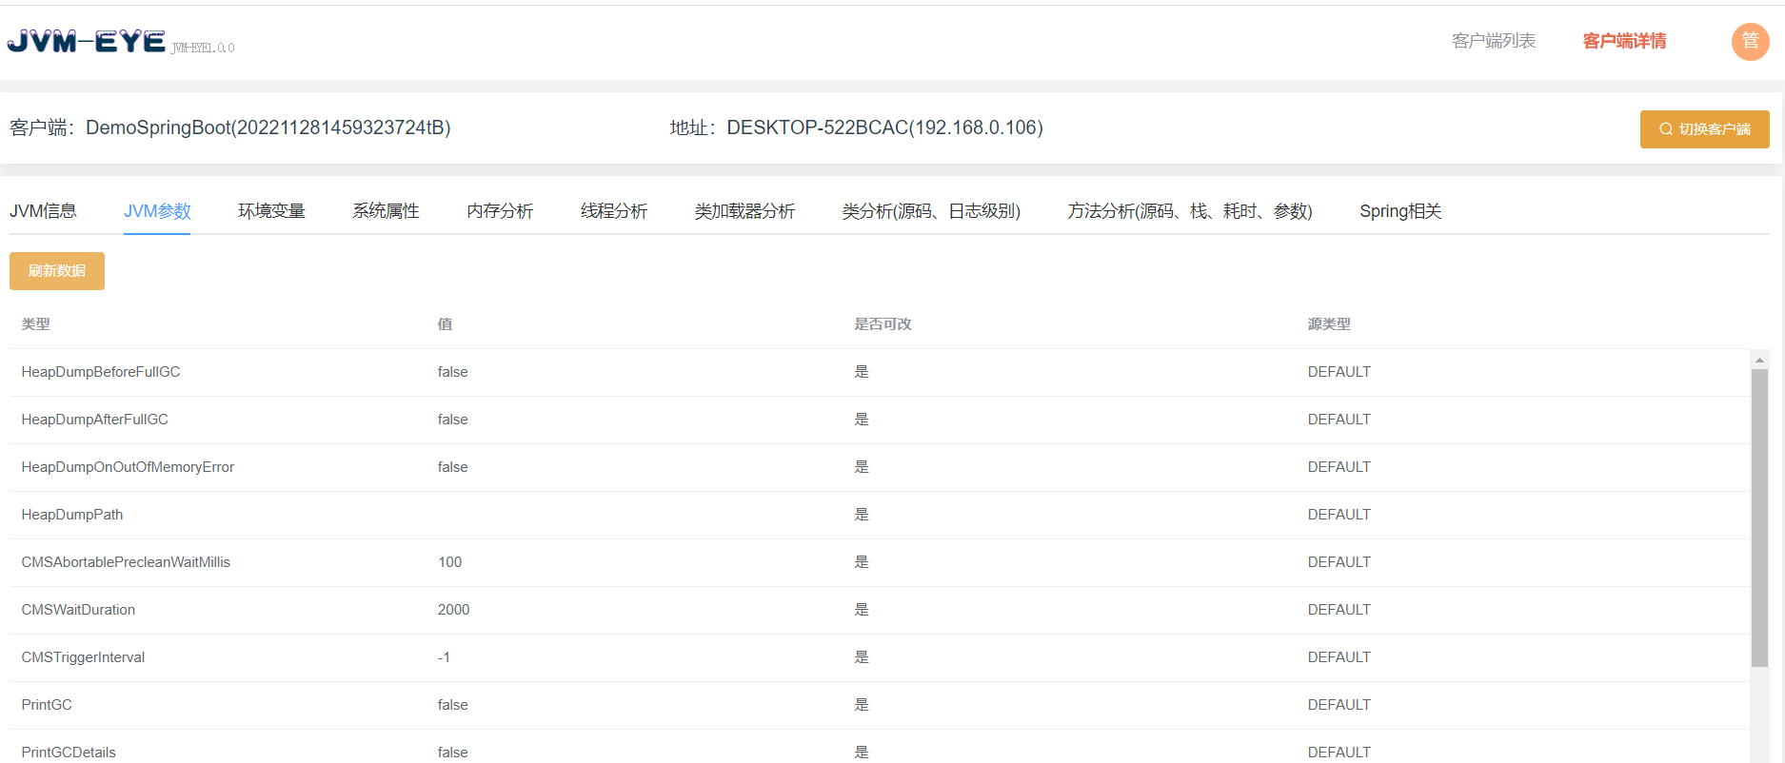Click DEFAULT in PrintGC row
The height and width of the screenshot is (763, 1785).
pyautogui.click(x=1339, y=705)
